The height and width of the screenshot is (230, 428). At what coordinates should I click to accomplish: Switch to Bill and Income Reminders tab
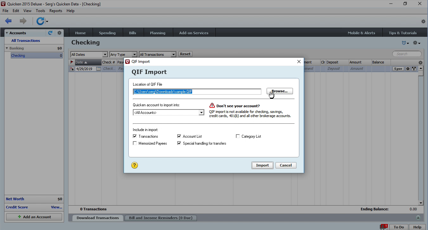pyautogui.click(x=160, y=218)
